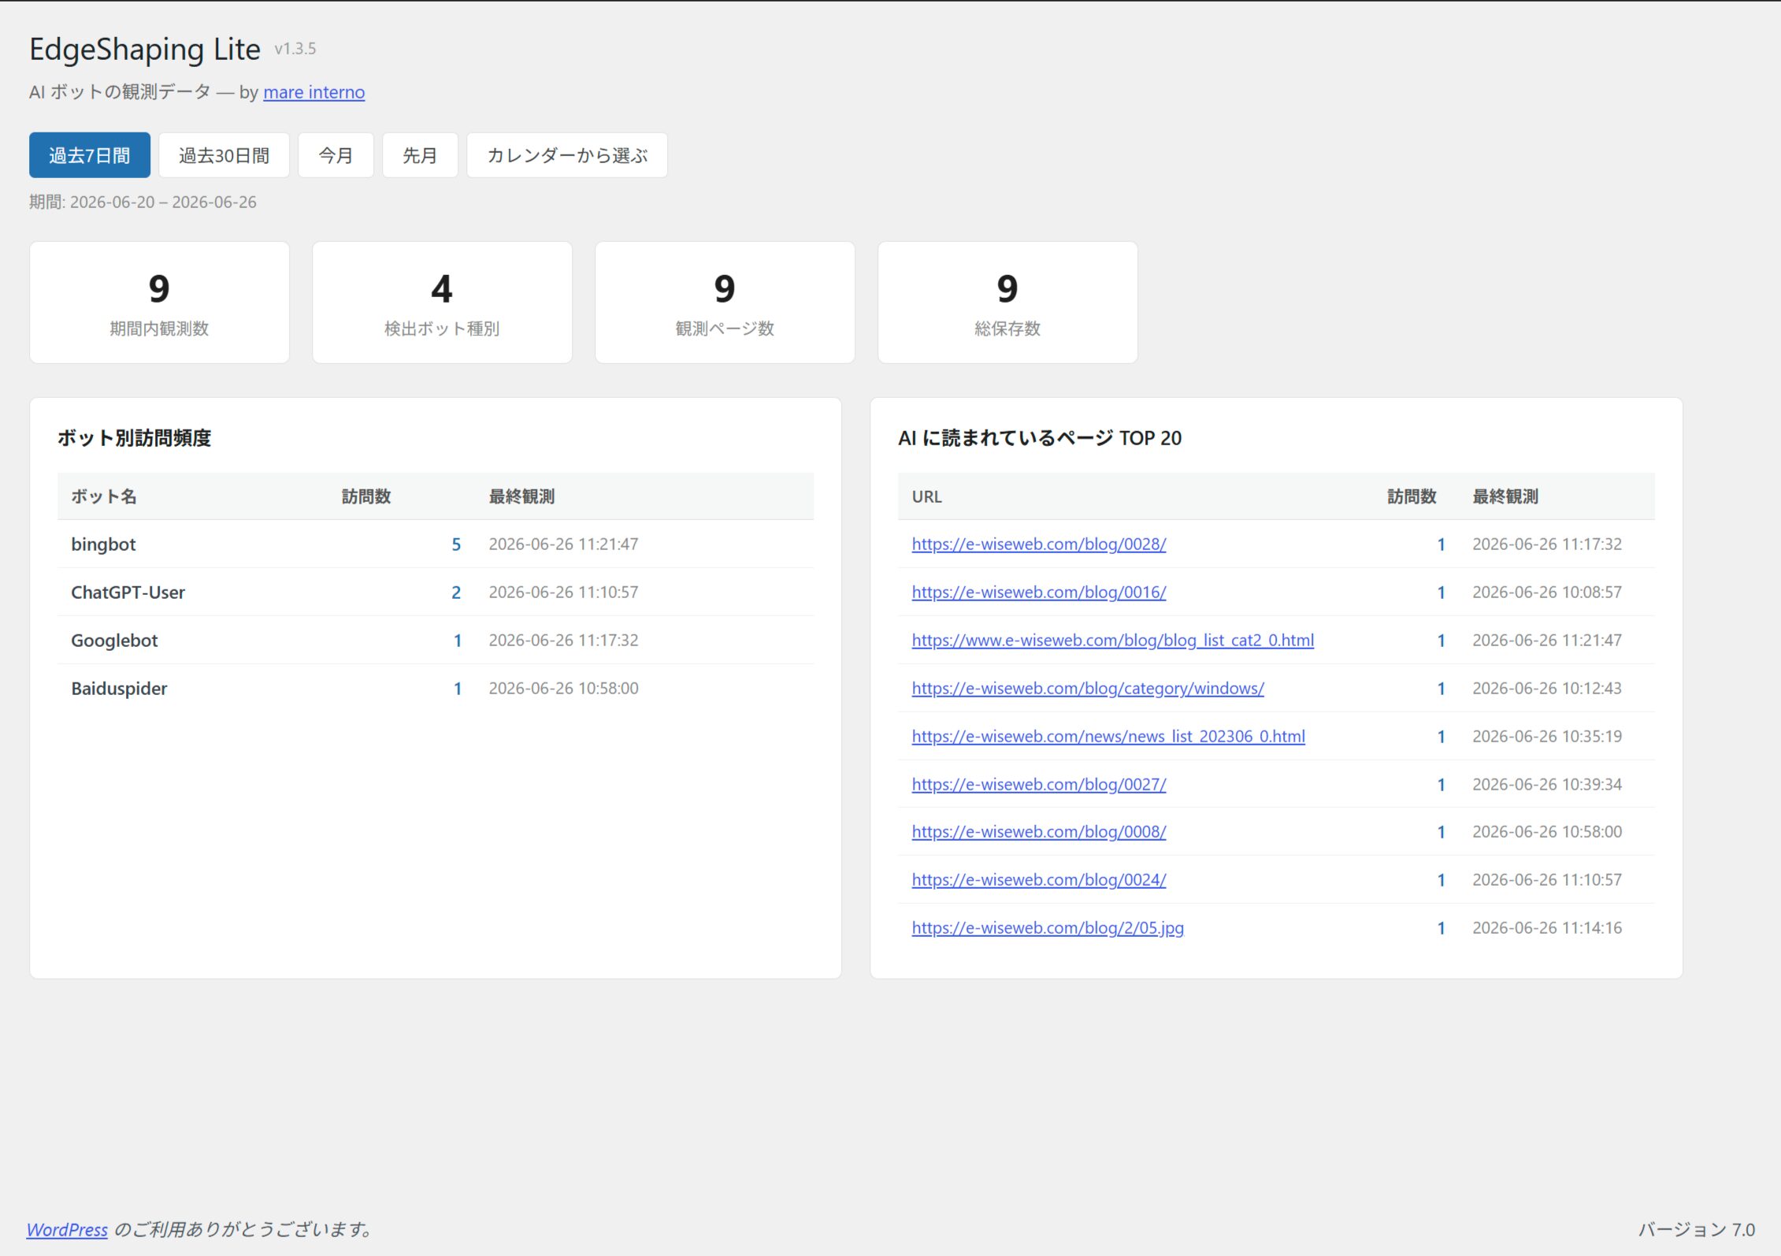This screenshot has height=1256, width=1781.
Task: Switch to the 過去30日間 period
Action: point(224,155)
